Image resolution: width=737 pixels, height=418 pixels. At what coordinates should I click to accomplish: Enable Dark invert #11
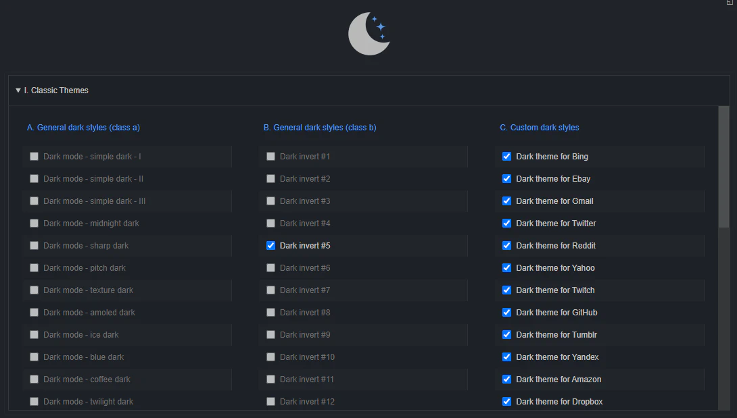point(270,379)
